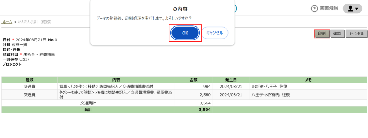Image resolution: width=368 pixels, height=138 pixels.
Task: Open the ホーム breadcrumb link
Action: 7,22
